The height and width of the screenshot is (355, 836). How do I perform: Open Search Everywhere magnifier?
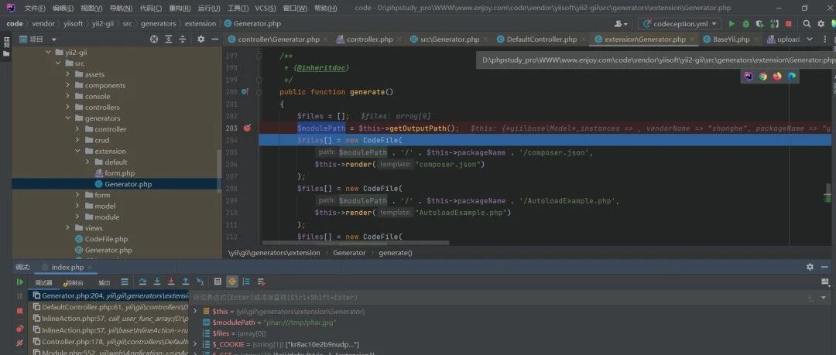pos(807,23)
